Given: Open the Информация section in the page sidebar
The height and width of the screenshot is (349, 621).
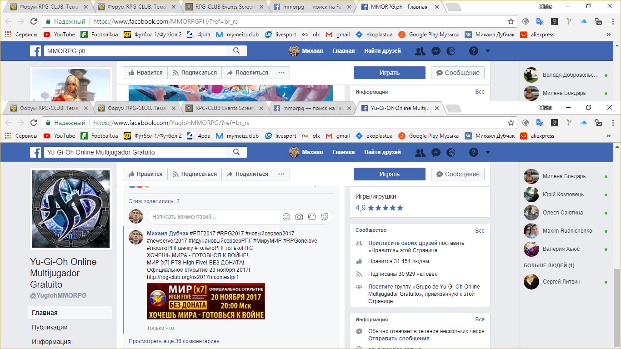Looking at the screenshot, I should coord(51,342).
